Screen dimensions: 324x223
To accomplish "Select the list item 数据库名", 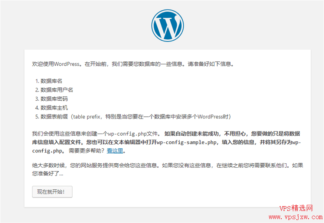I will coord(51,81).
